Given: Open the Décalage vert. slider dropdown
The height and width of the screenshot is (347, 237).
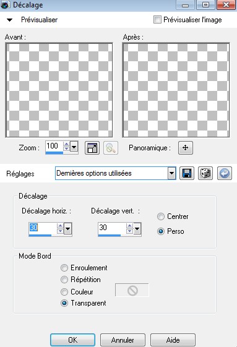Looking at the screenshot, I should 137,229.
